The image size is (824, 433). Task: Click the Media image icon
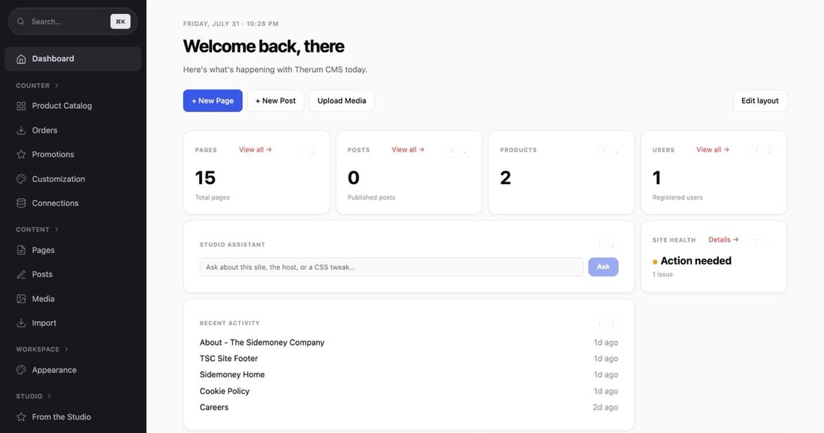(21, 299)
